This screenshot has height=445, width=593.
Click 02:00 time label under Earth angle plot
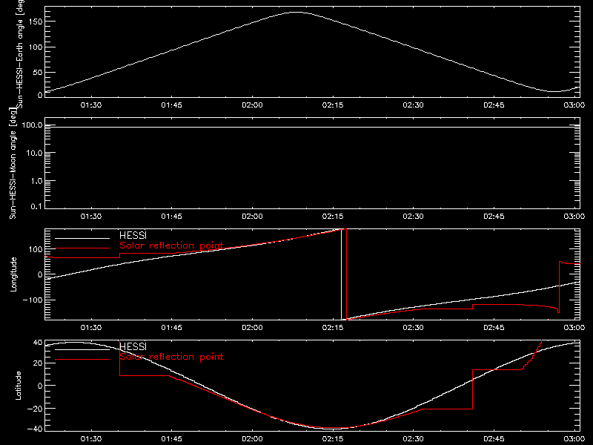click(252, 105)
